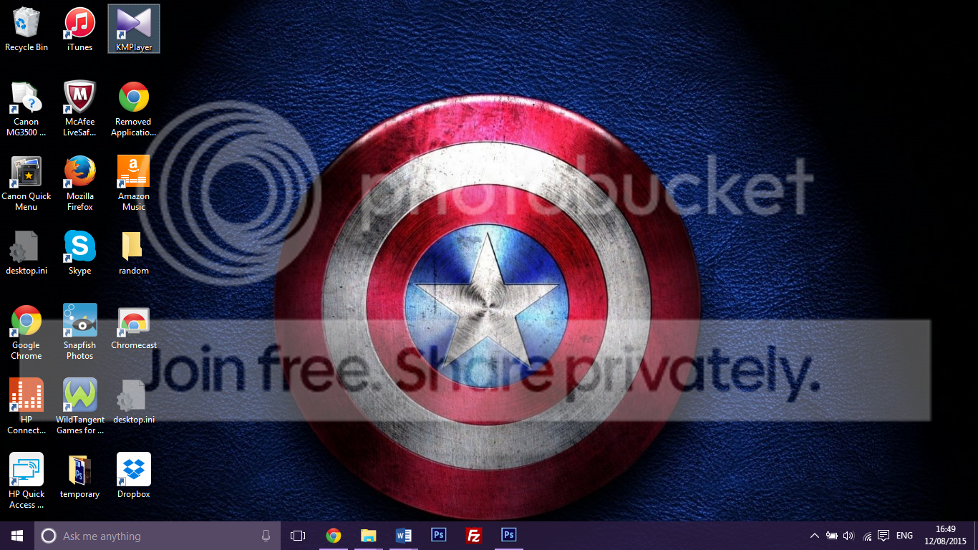The width and height of the screenshot is (978, 550).
Task: Switch to Chrome on the taskbar
Action: 333,536
